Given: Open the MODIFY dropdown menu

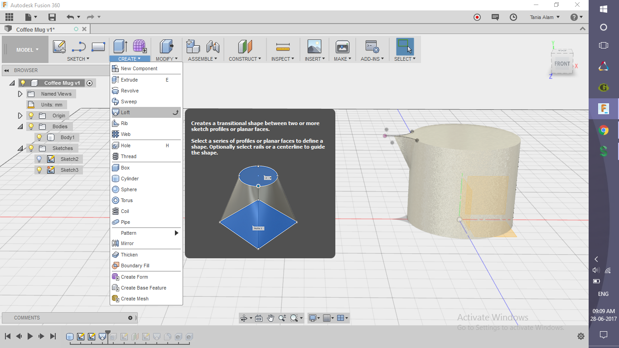Looking at the screenshot, I should [x=167, y=59].
